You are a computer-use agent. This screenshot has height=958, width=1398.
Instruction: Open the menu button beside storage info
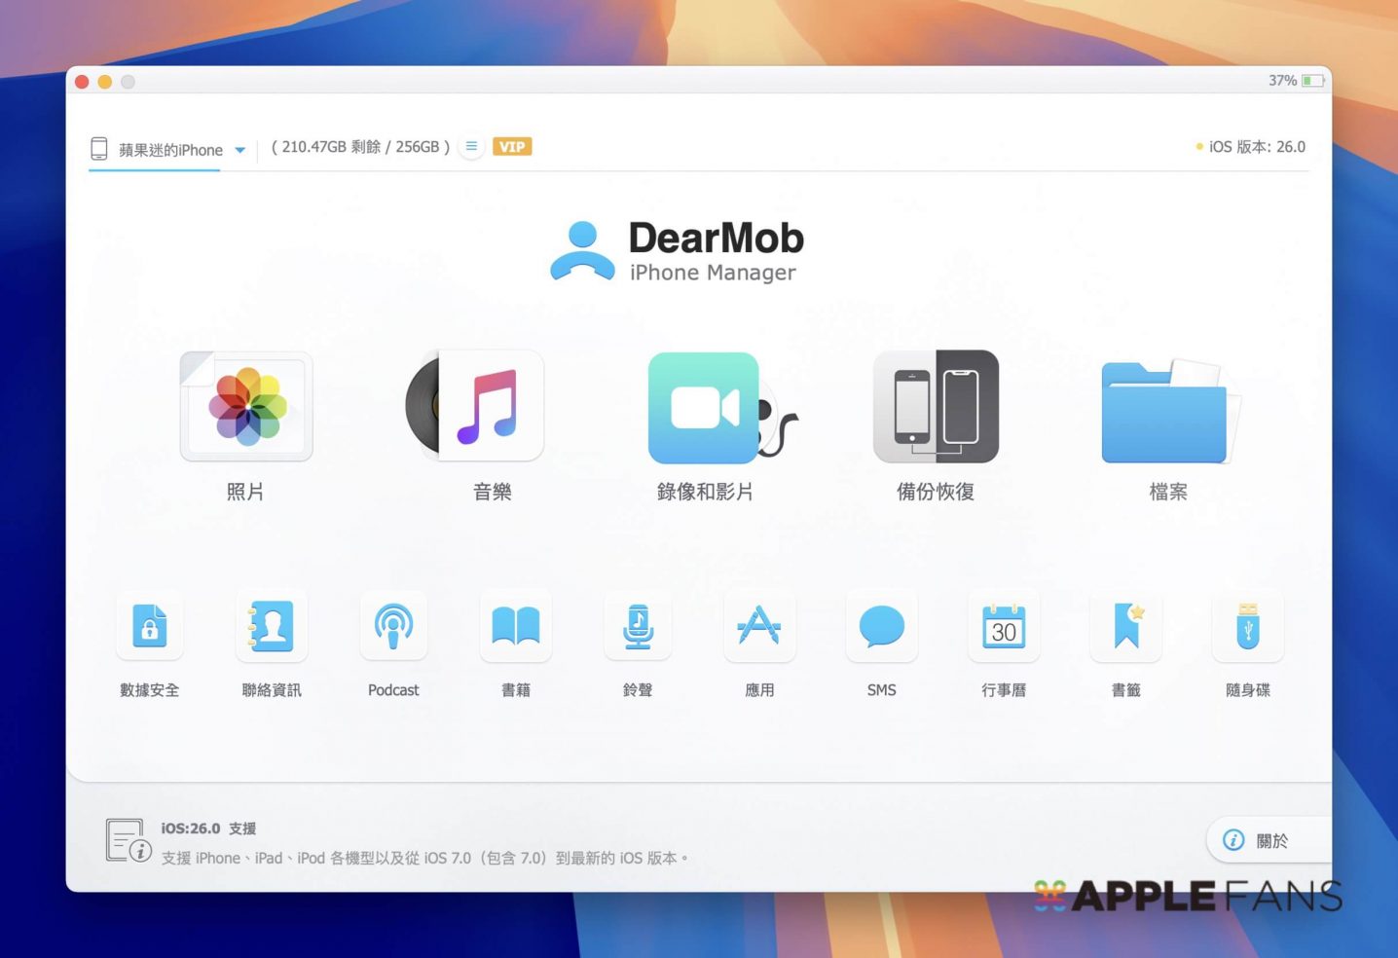click(x=471, y=147)
